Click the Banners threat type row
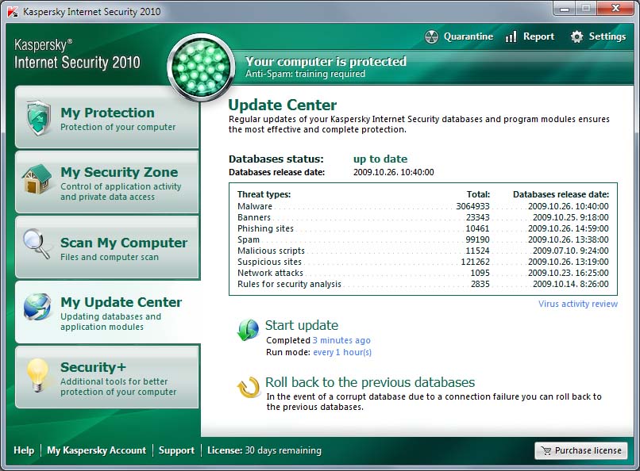The image size is (640, 471). pos(423,217)
